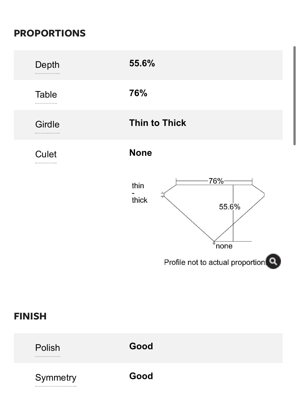Click the 76% label on diagram
This screenshot has width=298, height=412.
(216, 181)
